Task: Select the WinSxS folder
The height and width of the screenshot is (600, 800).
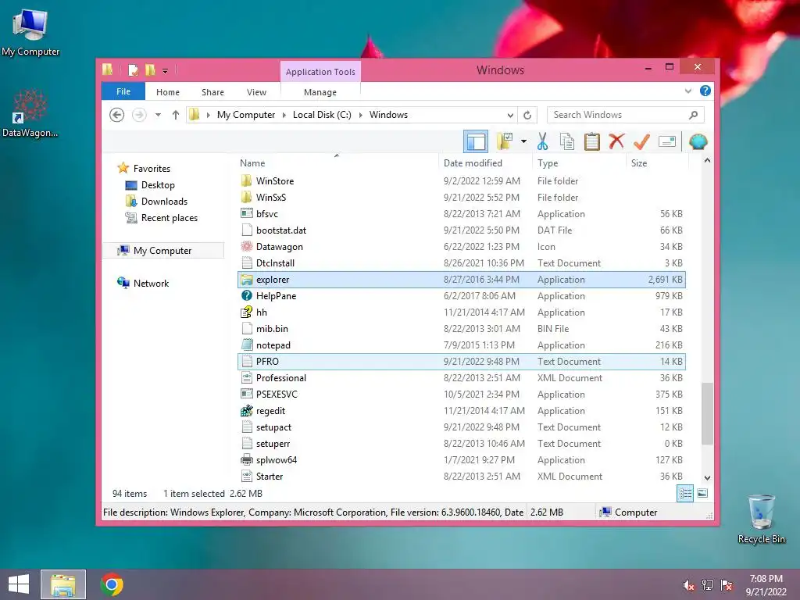Action: (271, 198)
